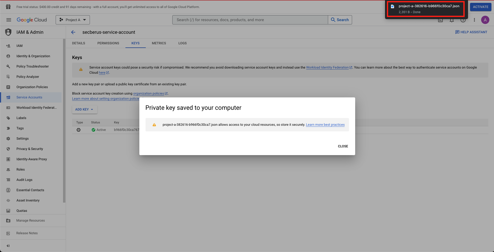Image resolution: width=494 pixels, height=252 pixels.
Task: Switch to the LOGS tab
Action: click(183, 43)
